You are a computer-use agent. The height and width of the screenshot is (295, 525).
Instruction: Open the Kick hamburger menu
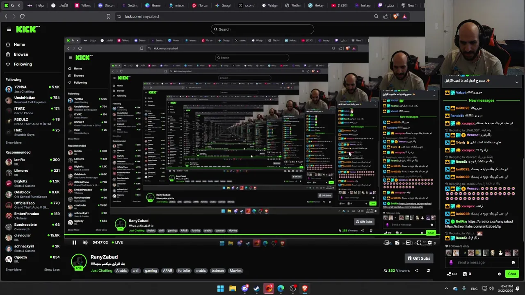tap(9, 29)
